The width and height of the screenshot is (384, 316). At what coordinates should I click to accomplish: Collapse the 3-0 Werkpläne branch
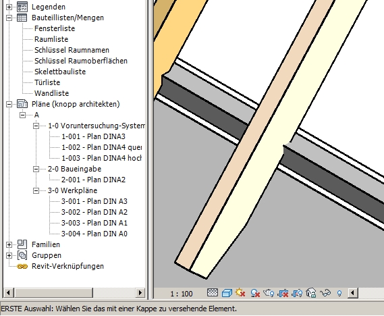(36, 190)
